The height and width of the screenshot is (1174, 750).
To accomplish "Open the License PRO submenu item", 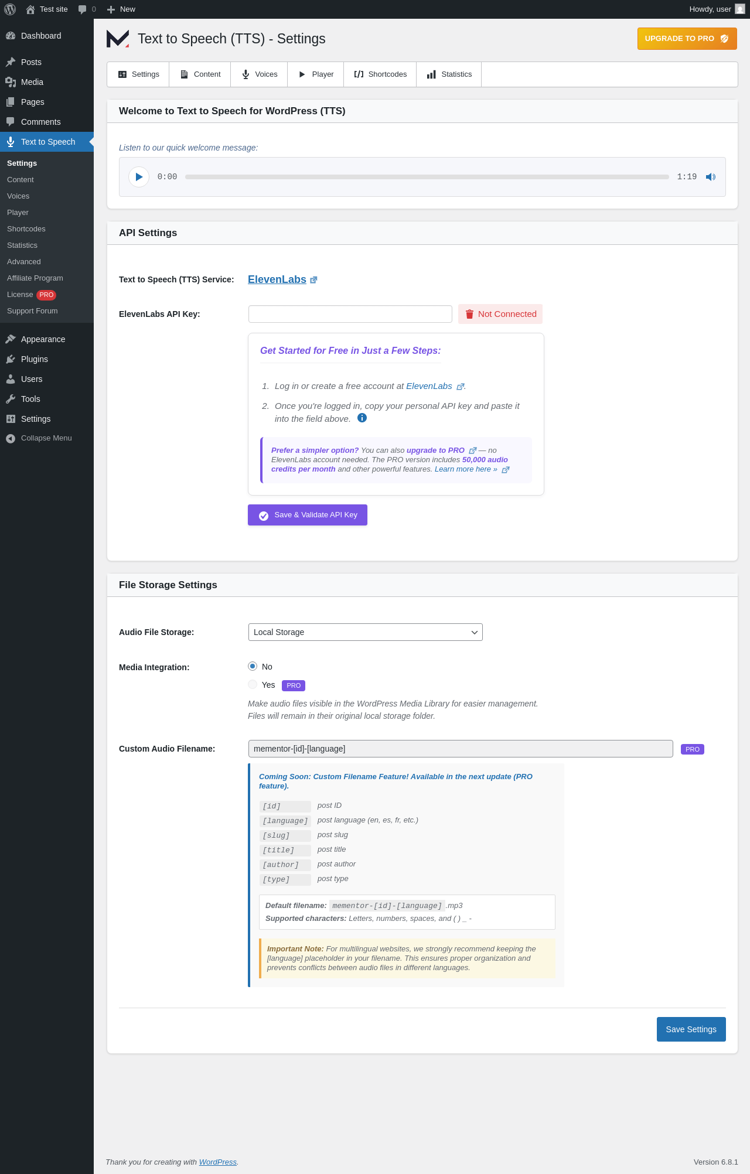I will [x=32, y=295].
